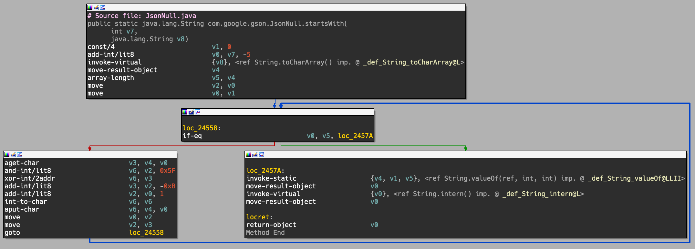This screenshot has width=695, height=249.
Task: Set node color for the if-eq node
Action: [x=185, y=112]
